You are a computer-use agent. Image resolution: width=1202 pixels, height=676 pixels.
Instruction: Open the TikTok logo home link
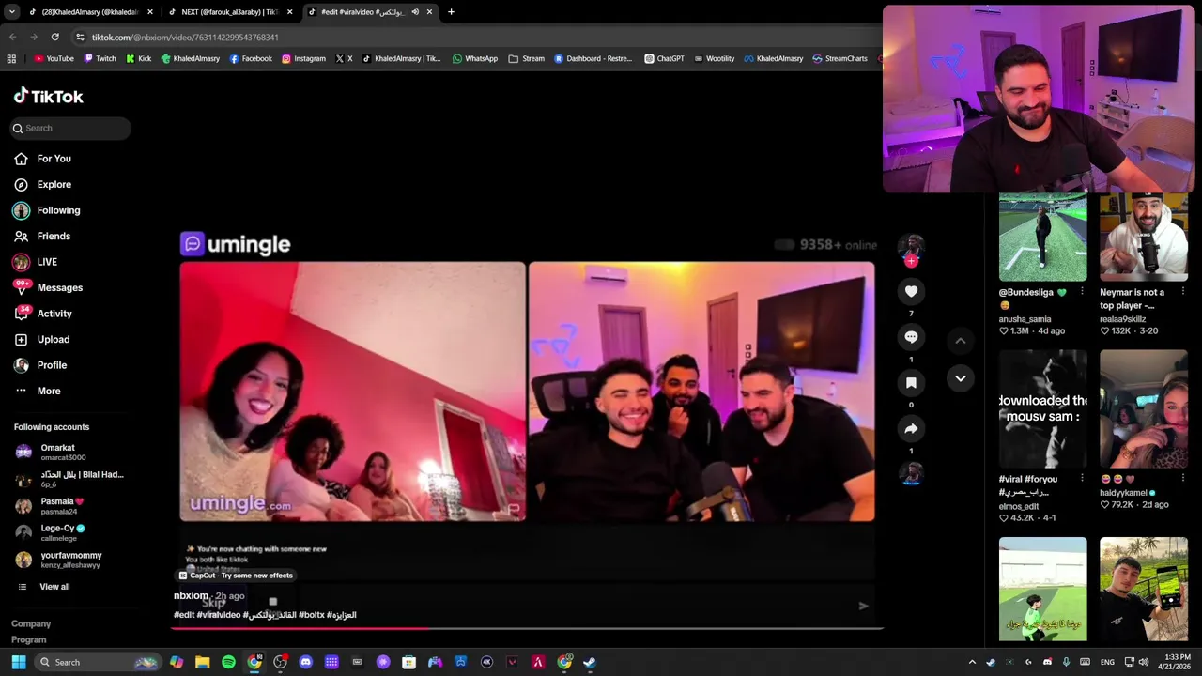click(x=48, y=96)
